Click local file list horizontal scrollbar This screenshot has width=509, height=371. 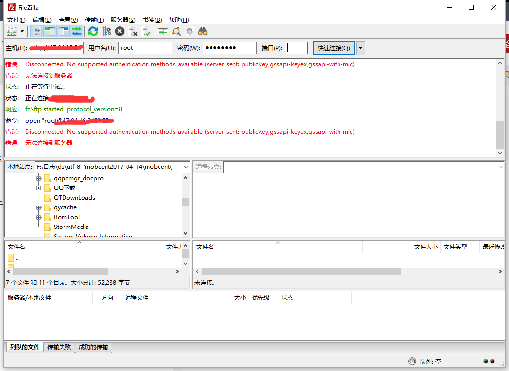(61, 271)
